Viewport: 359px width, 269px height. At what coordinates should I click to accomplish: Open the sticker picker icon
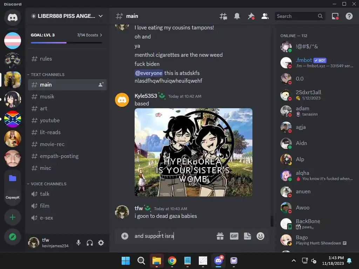tap(248, 236)
